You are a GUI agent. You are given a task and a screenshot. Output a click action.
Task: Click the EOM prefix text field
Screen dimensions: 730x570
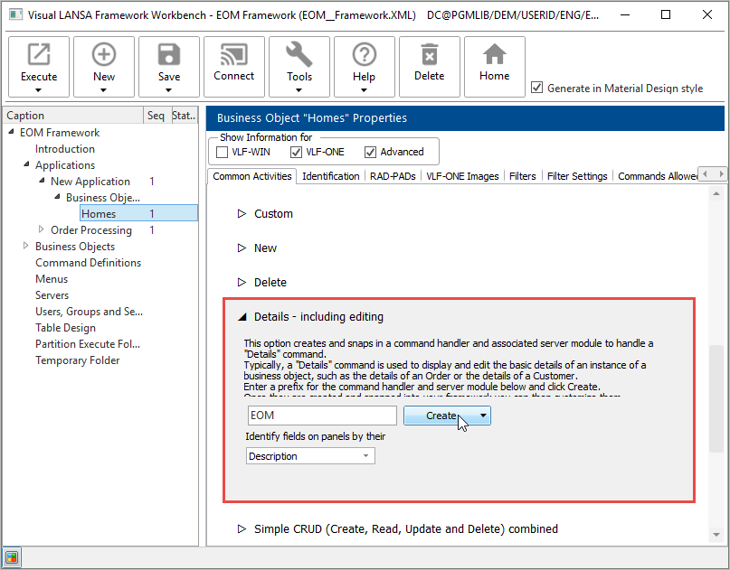coord(321,416)
